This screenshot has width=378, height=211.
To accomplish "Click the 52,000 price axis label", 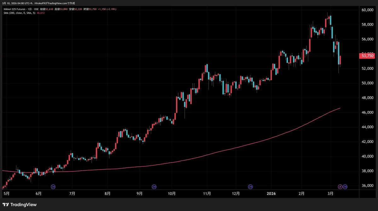I will pos(367,69).
